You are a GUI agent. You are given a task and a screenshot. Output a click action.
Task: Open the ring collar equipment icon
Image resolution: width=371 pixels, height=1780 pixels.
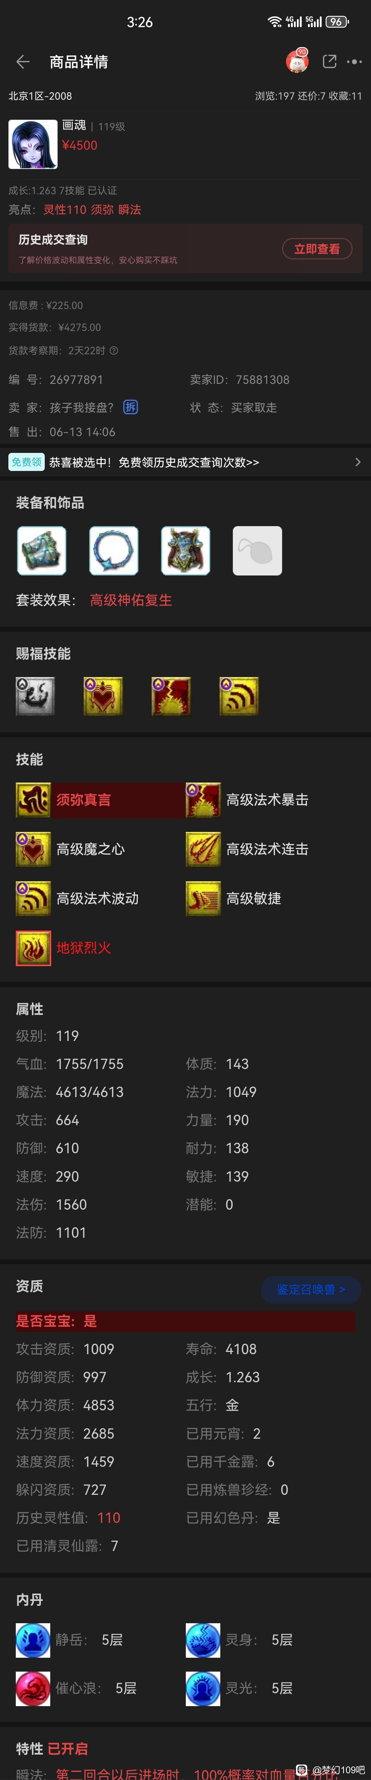[114, 551]
